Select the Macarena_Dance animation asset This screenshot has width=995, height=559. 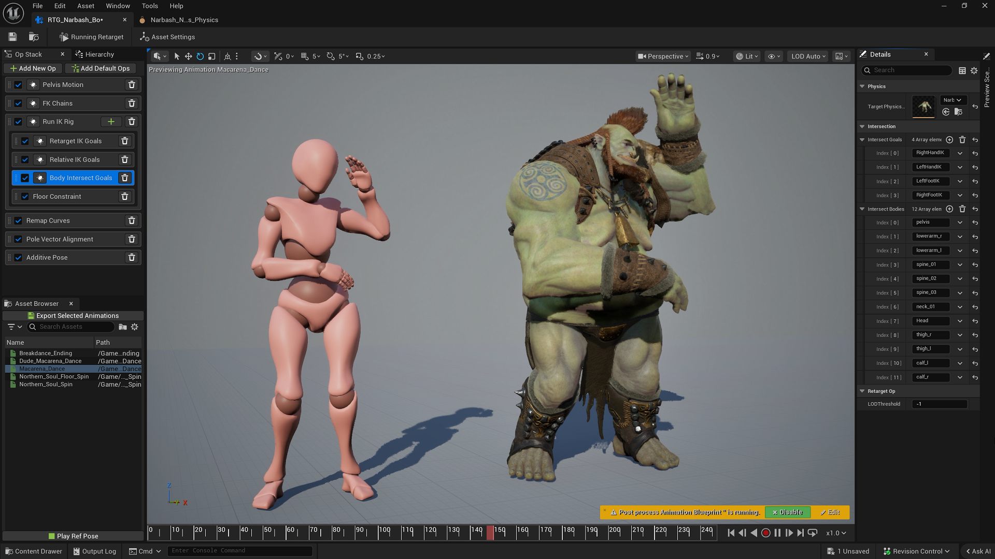[x=44, y=369]
